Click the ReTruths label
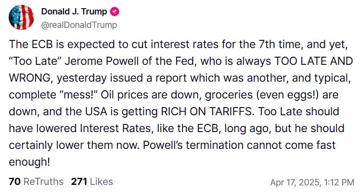The width and height of the screenshot is (361, 194). [x=43, y=182]
